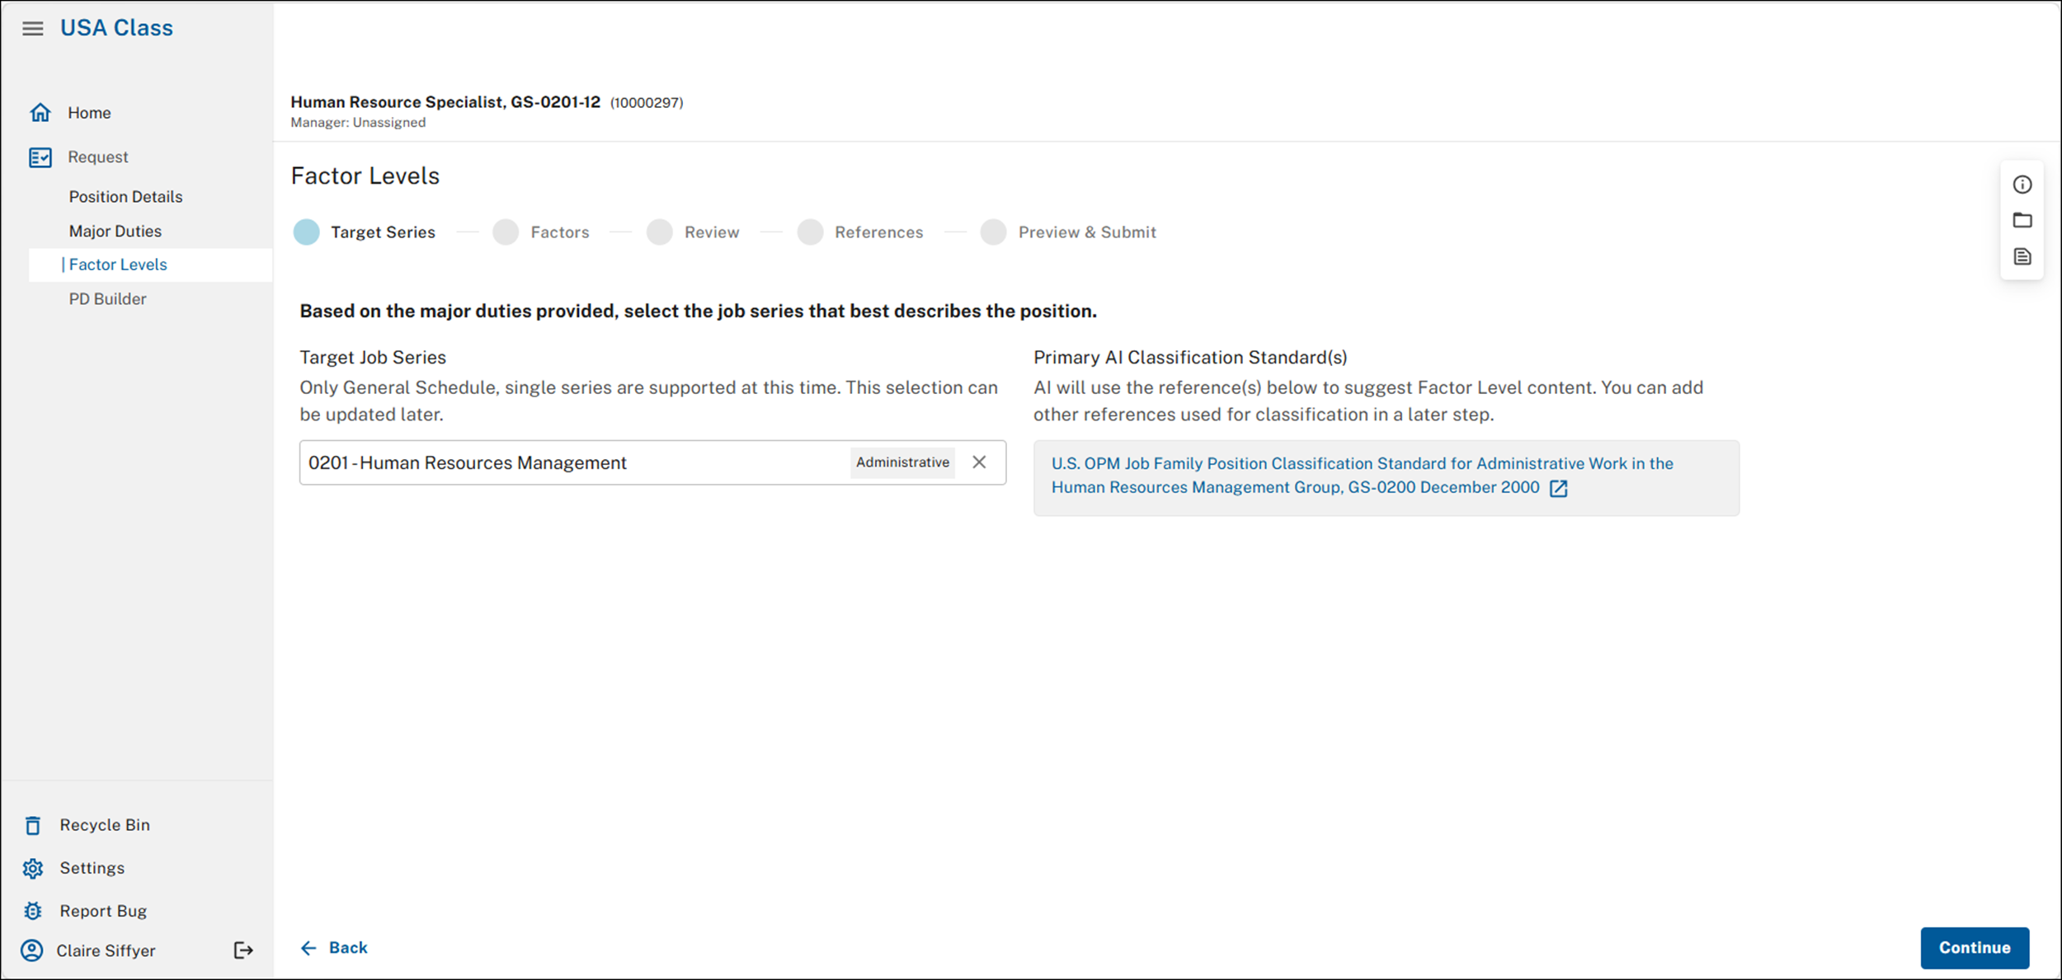Click the Target Job Series label
This screenshot has width=2062, height=980.
pos(373,357)
